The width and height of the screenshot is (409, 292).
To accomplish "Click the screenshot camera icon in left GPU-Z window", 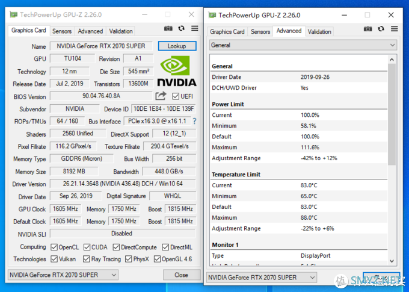I will click(x=168, y=28).
